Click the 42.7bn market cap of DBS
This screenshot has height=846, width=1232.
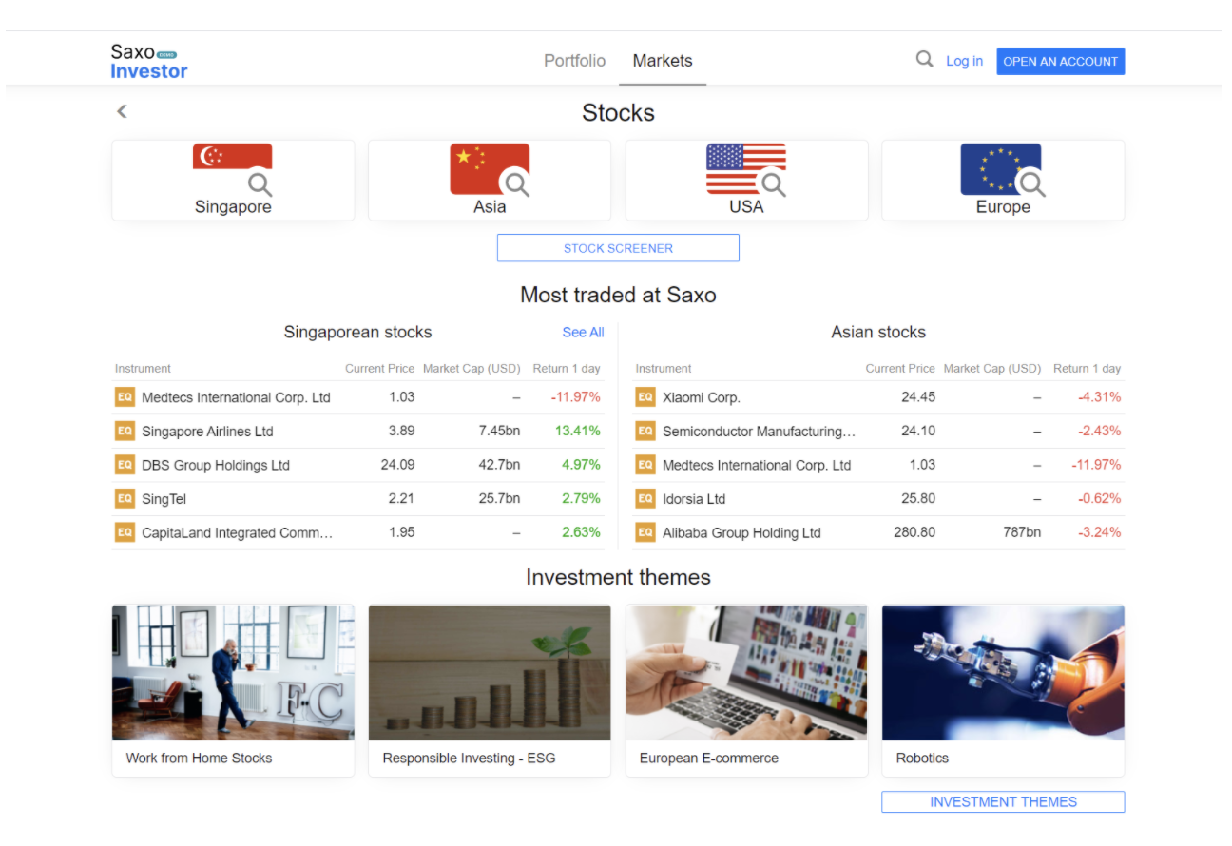pos(499,465)
